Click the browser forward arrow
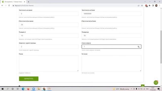 point(6,6)
